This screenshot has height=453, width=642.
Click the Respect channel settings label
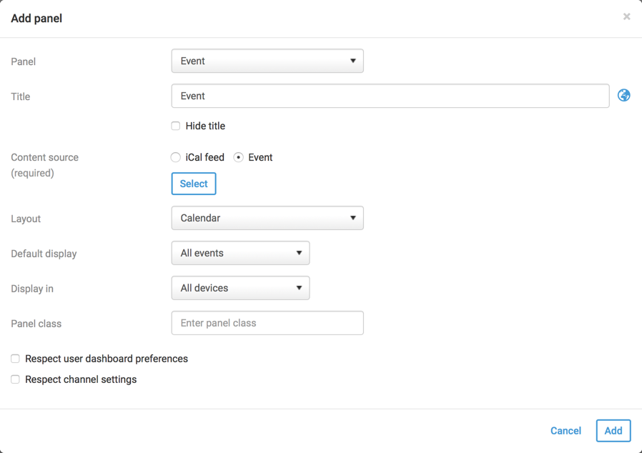pos(81,379)
